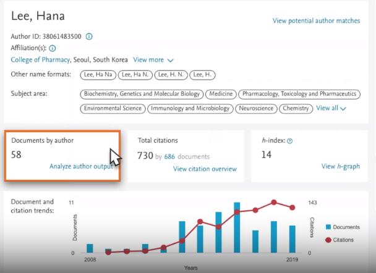The width and height of the screenshot is (376, 273).
Task: Open View h-graph link
Action: (x=341, y=166)
